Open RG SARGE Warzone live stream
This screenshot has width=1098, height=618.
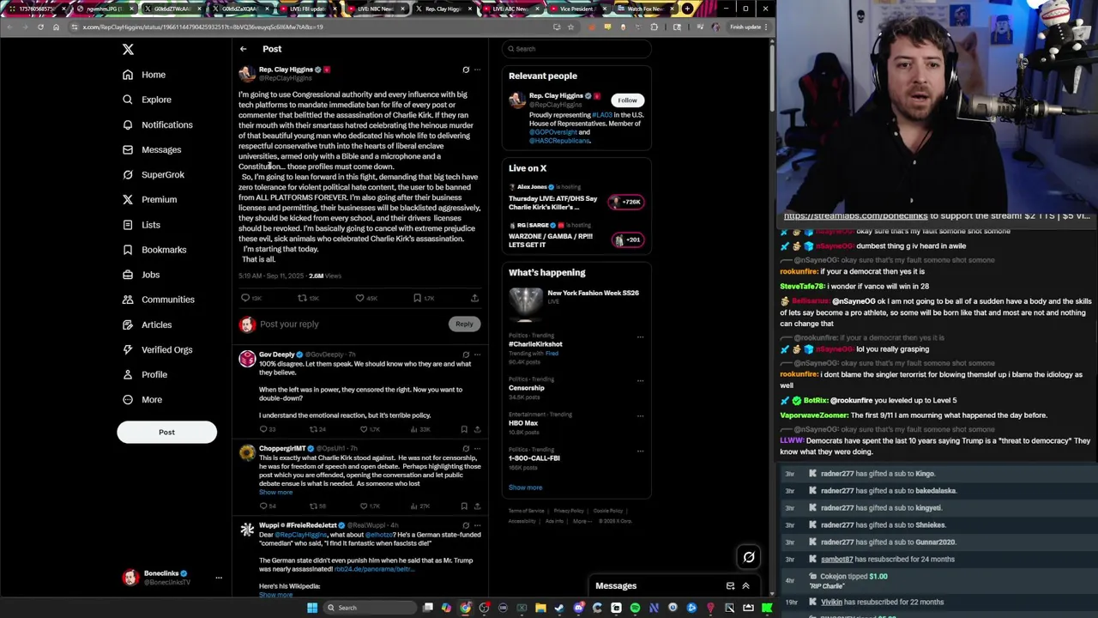pyautogui.click(x=576, y=237)
